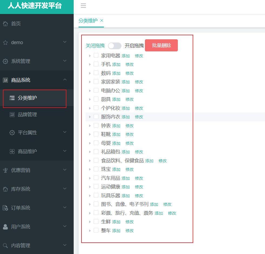Expand the 个护化妆 tree node arrow

click(x=90, y=108)
